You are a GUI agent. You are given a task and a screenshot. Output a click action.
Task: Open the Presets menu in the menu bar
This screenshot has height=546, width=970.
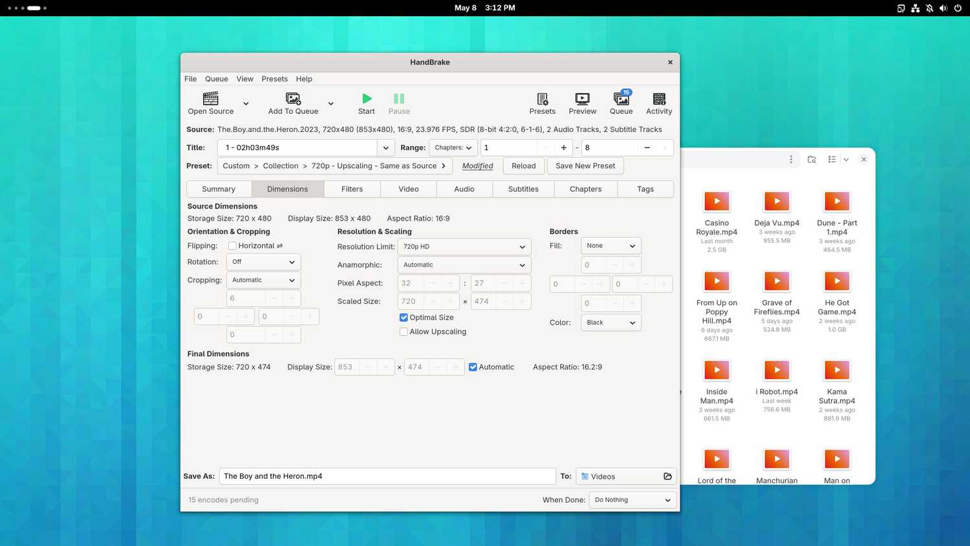pos(275,79)
